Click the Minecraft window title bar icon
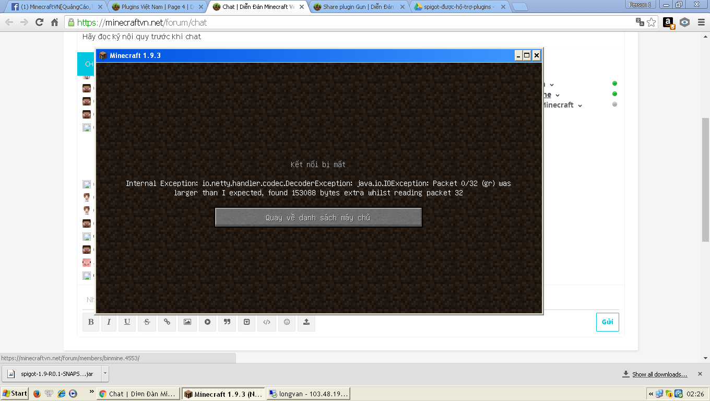 (103, 55)
